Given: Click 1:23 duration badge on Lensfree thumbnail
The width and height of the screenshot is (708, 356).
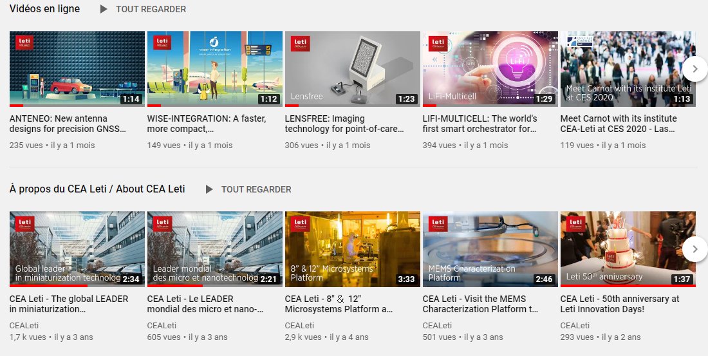Looking at the screenshot, I should tap(406, 99).
